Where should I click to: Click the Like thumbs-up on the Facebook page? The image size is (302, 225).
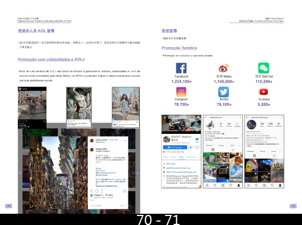click(x=197, y=139)
